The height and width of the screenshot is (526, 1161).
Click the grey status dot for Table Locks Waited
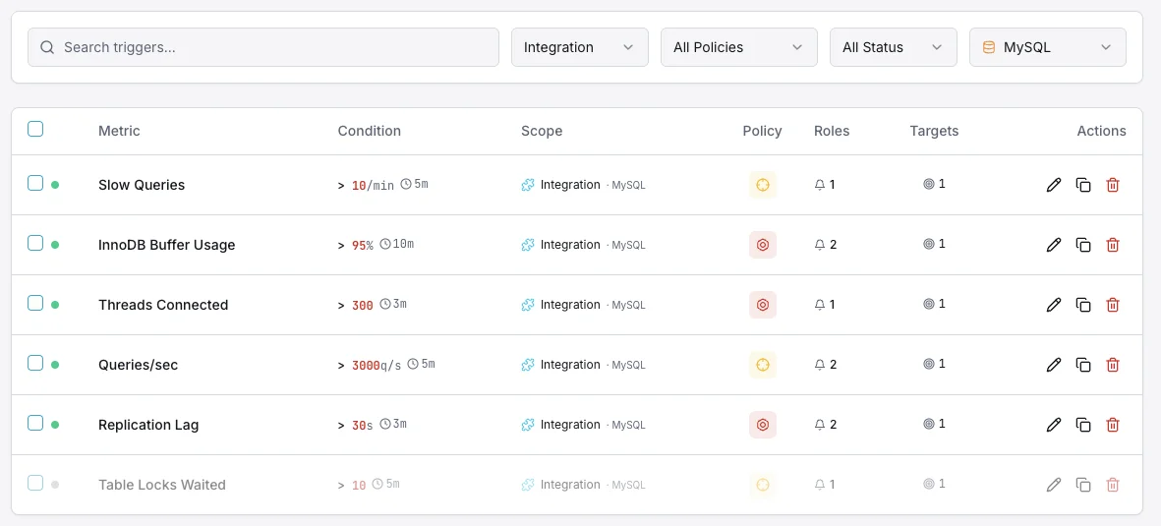(55, 486)
